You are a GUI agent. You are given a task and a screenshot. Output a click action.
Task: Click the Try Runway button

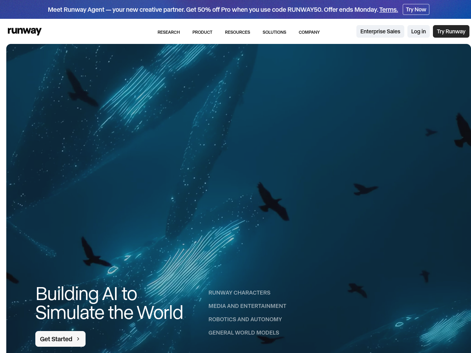click(x=451, y=31)
